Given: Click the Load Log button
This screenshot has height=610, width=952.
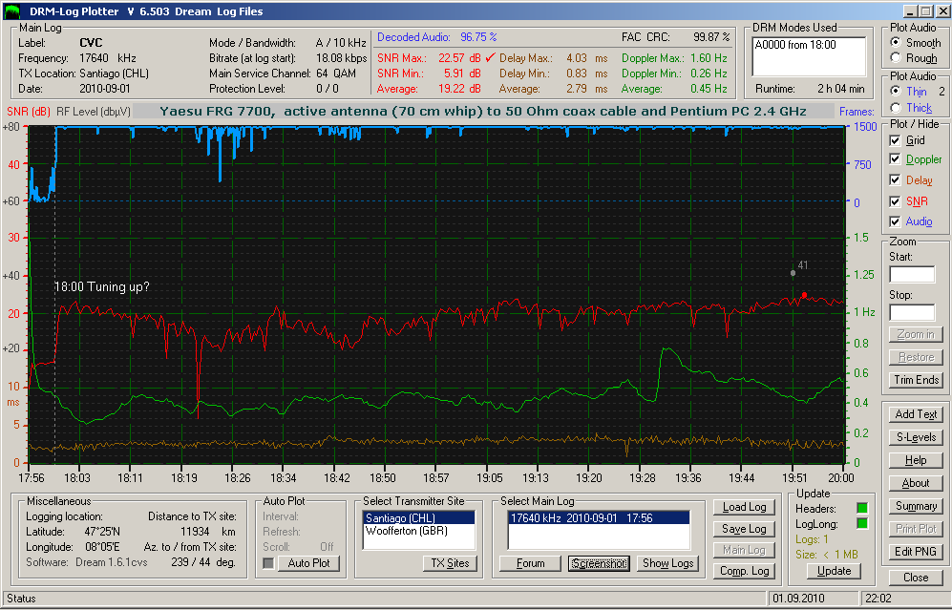Looking at the screenshot, I should tap(745, 507).
